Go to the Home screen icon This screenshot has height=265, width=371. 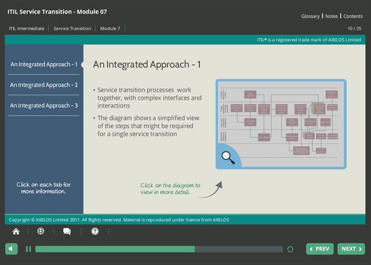tap(16, 231)
